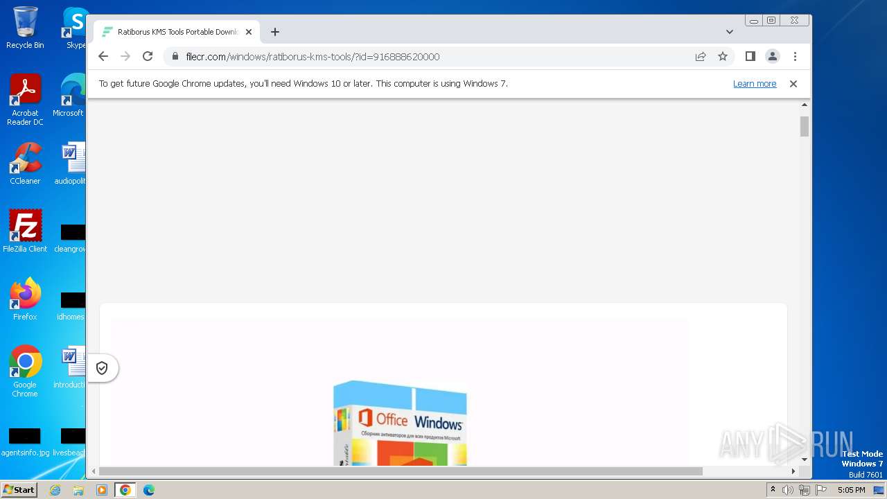Expand the tab search dropdown chevron
This screenshot has height=499, width=887.
729,32
